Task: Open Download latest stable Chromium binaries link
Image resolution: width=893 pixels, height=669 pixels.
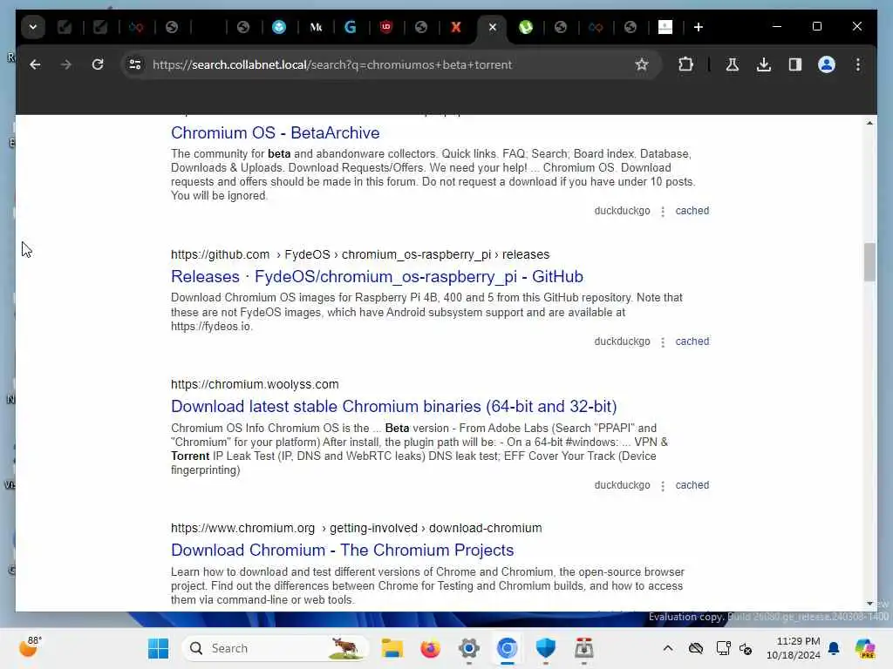Action: [393, 406]
